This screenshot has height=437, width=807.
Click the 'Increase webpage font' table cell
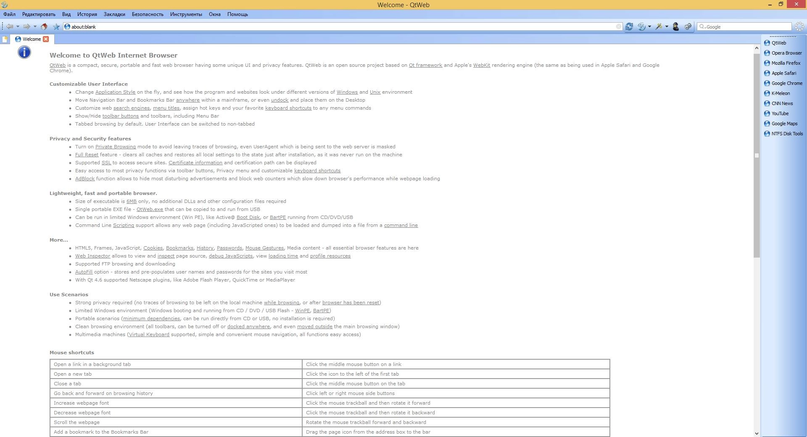point(176,403)
